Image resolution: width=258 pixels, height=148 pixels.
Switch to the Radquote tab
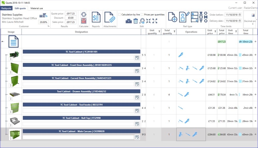6,8
